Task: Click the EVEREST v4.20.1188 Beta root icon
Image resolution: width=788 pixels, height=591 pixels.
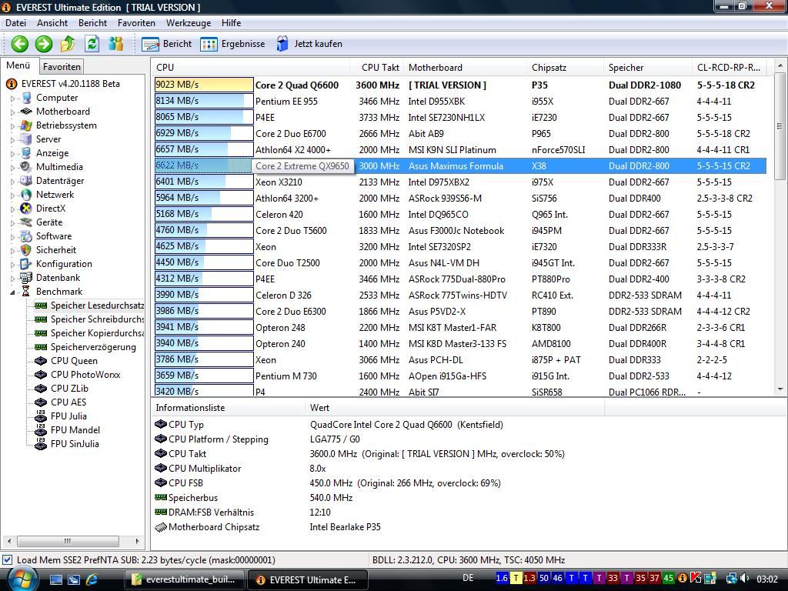Action: coord(12,84)
